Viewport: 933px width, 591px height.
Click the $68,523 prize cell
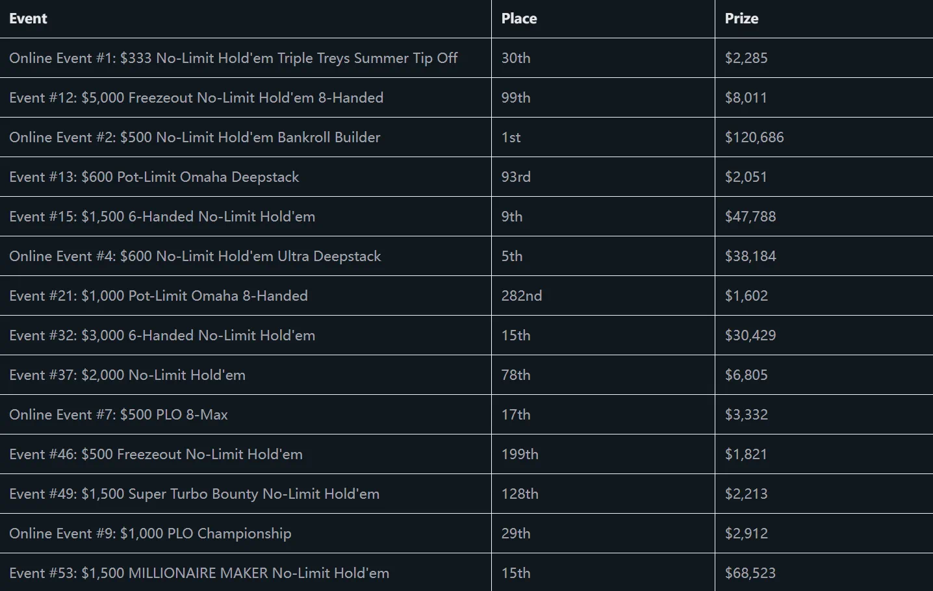pyautogui.click(x=750, y=573)
